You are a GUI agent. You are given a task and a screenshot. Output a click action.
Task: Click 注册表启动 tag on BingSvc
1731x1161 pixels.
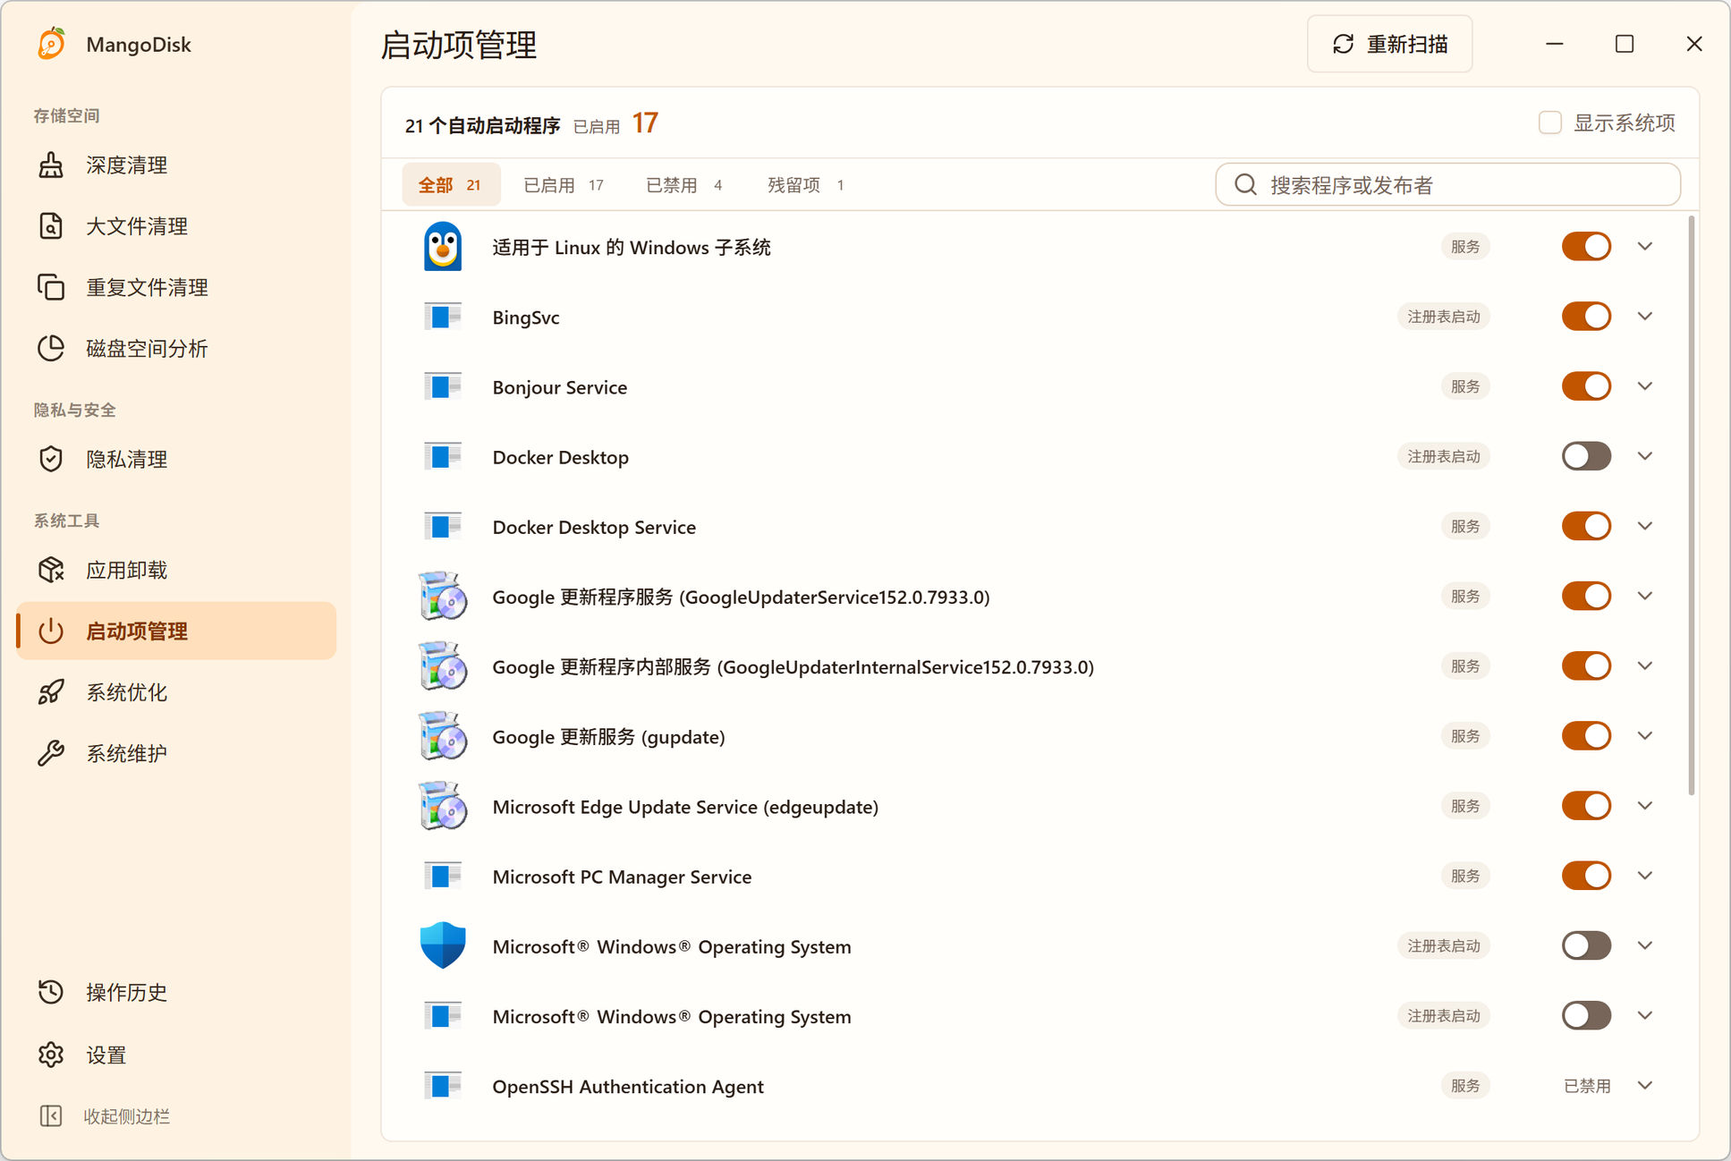coord(1443,316)
